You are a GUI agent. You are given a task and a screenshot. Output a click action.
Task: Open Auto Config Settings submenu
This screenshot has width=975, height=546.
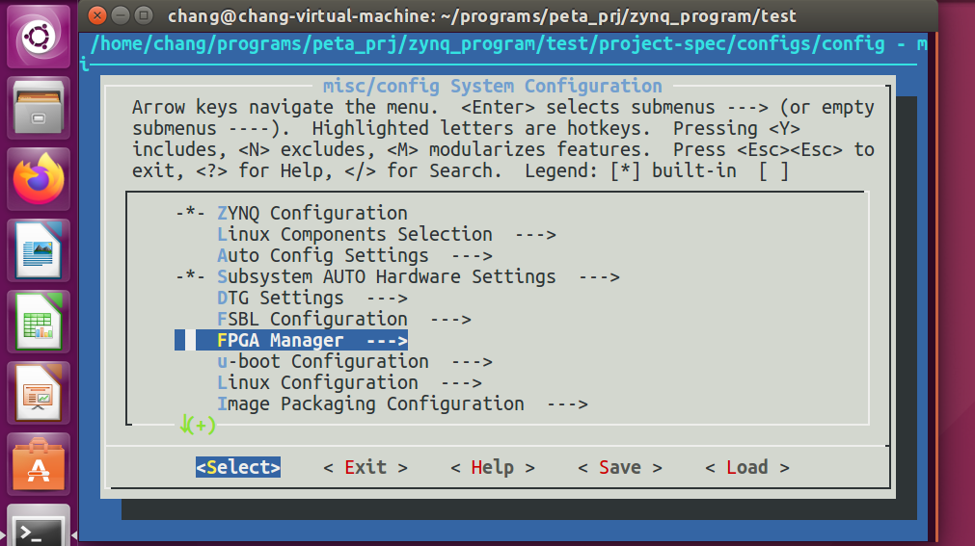(355, 255)
